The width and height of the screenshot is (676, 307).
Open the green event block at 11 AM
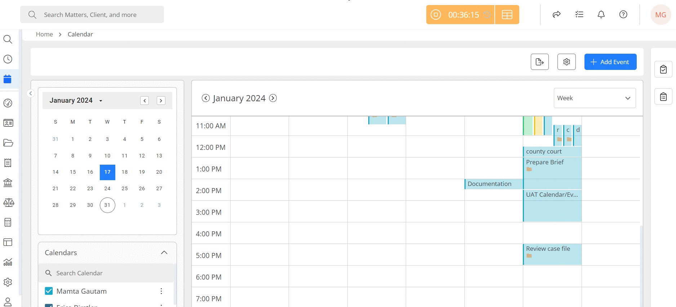528,125
